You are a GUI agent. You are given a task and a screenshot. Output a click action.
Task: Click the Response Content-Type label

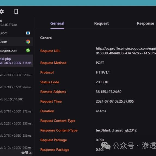tap(59, 130)
